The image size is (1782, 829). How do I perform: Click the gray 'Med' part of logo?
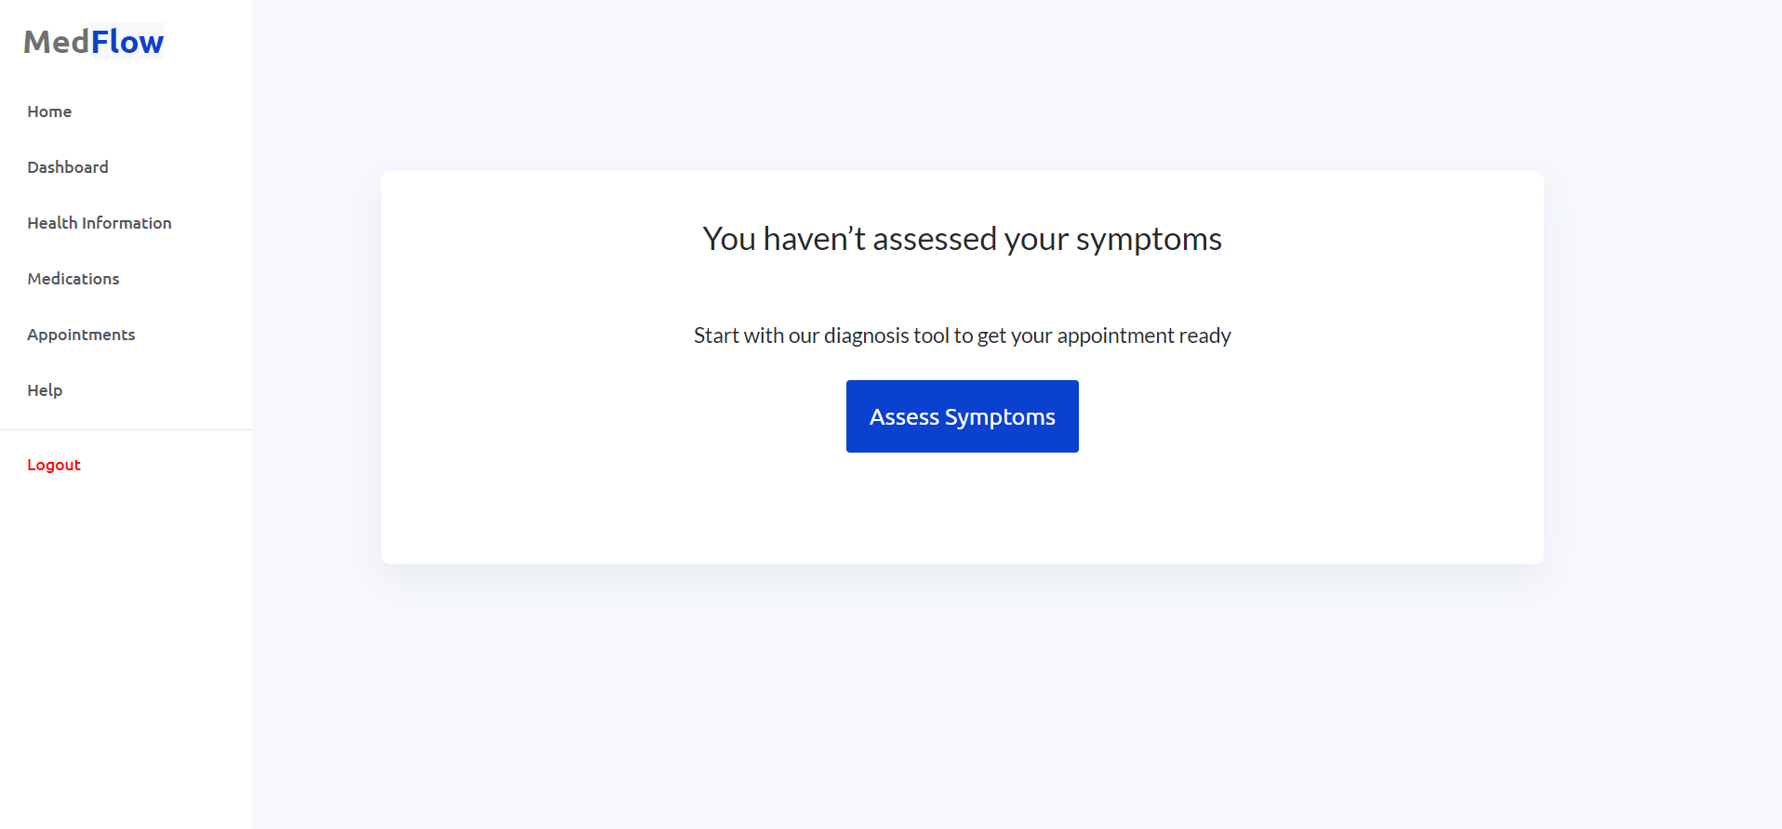click(x=56, y=42)
